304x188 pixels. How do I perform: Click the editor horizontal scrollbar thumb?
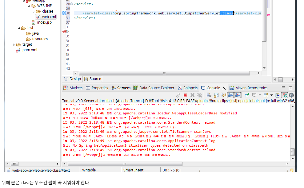pos(164,73)
